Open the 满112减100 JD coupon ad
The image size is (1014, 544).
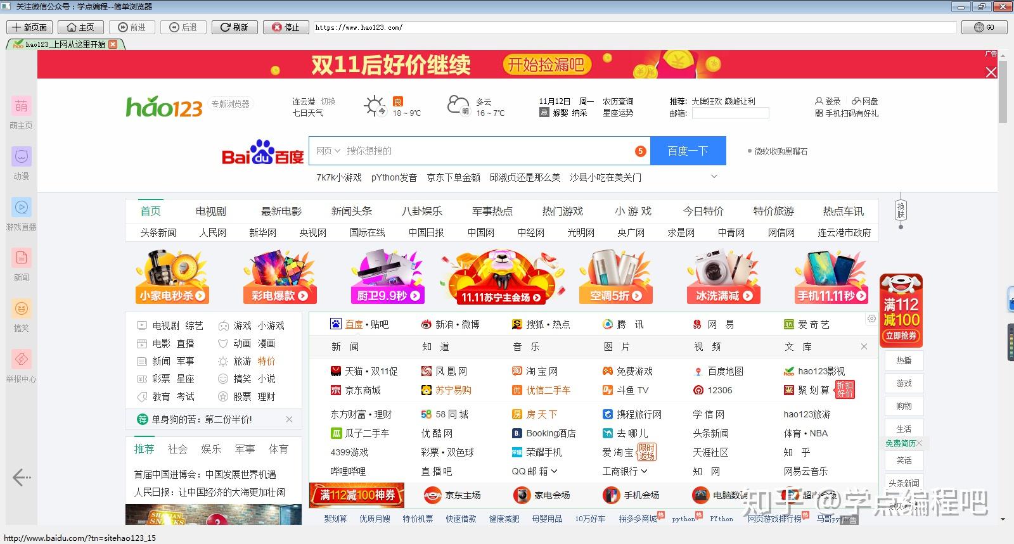click(x=901, y=310)
